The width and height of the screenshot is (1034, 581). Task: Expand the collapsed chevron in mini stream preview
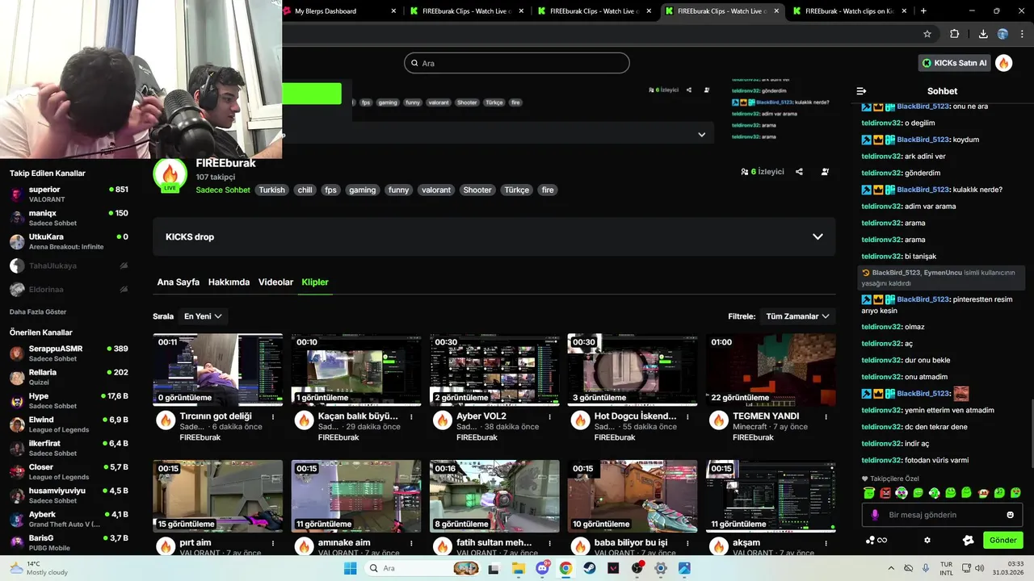pos(701,135)
